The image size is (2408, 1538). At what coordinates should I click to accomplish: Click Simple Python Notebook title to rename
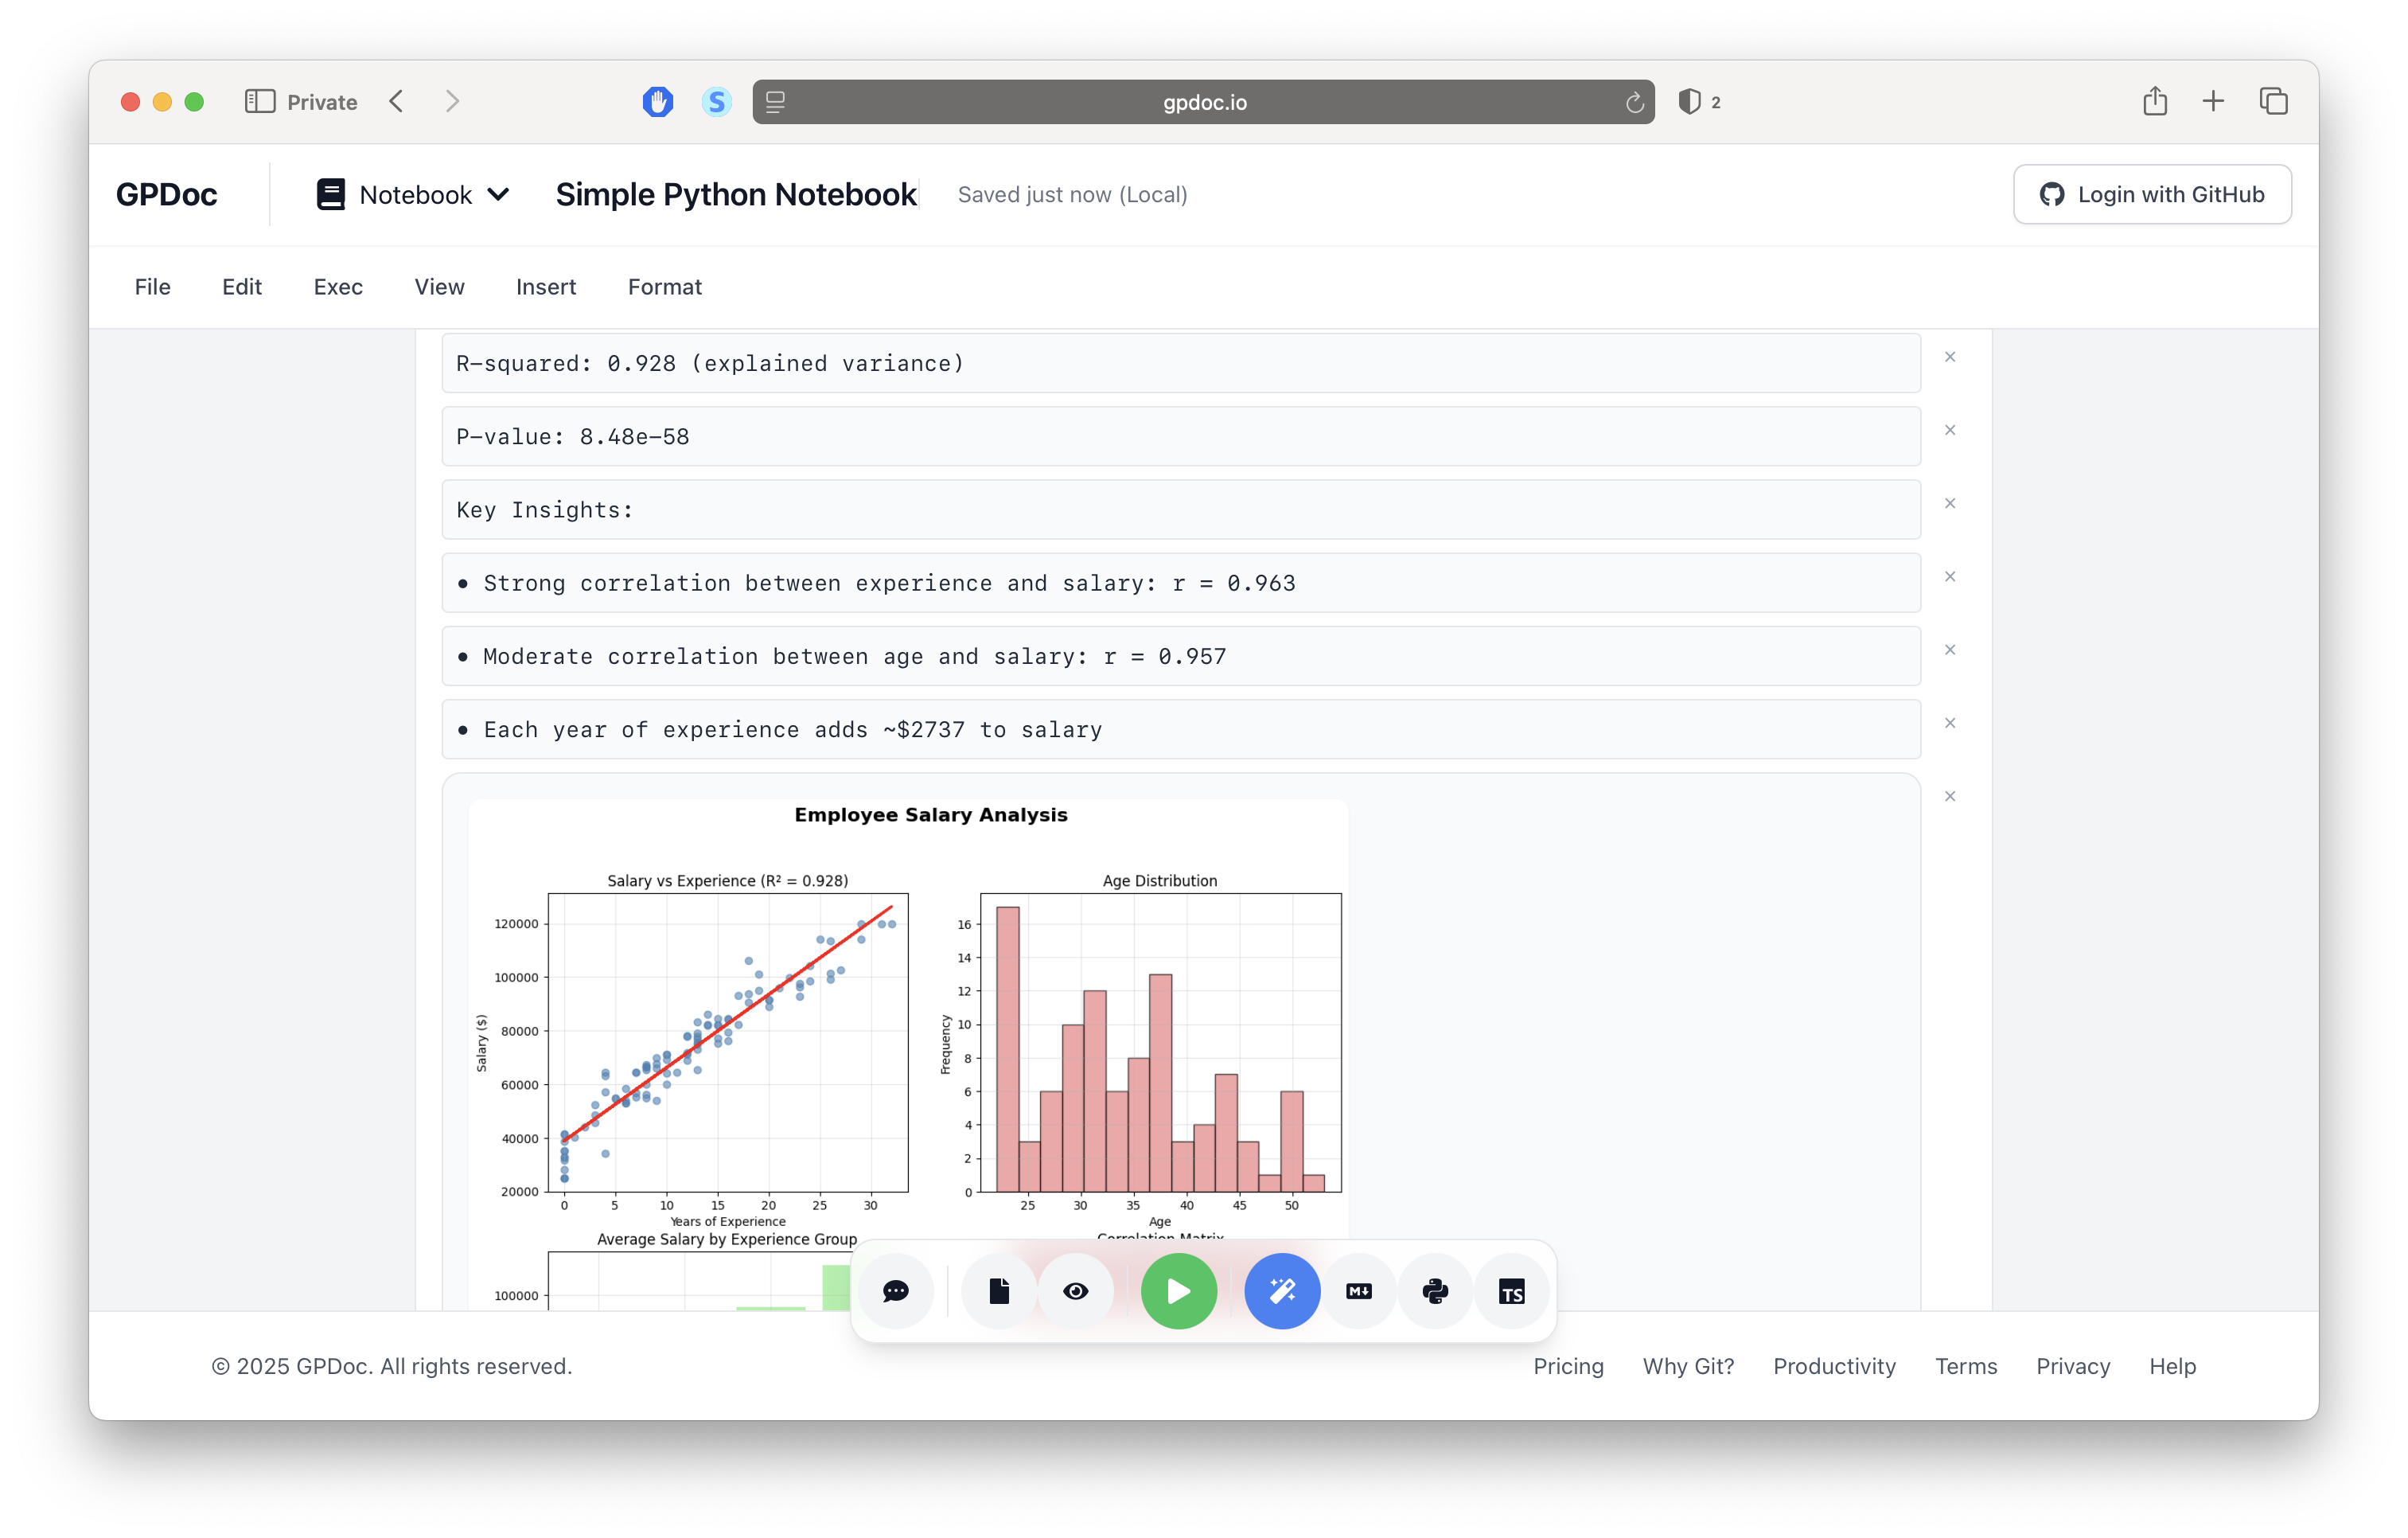click(735, 194)
